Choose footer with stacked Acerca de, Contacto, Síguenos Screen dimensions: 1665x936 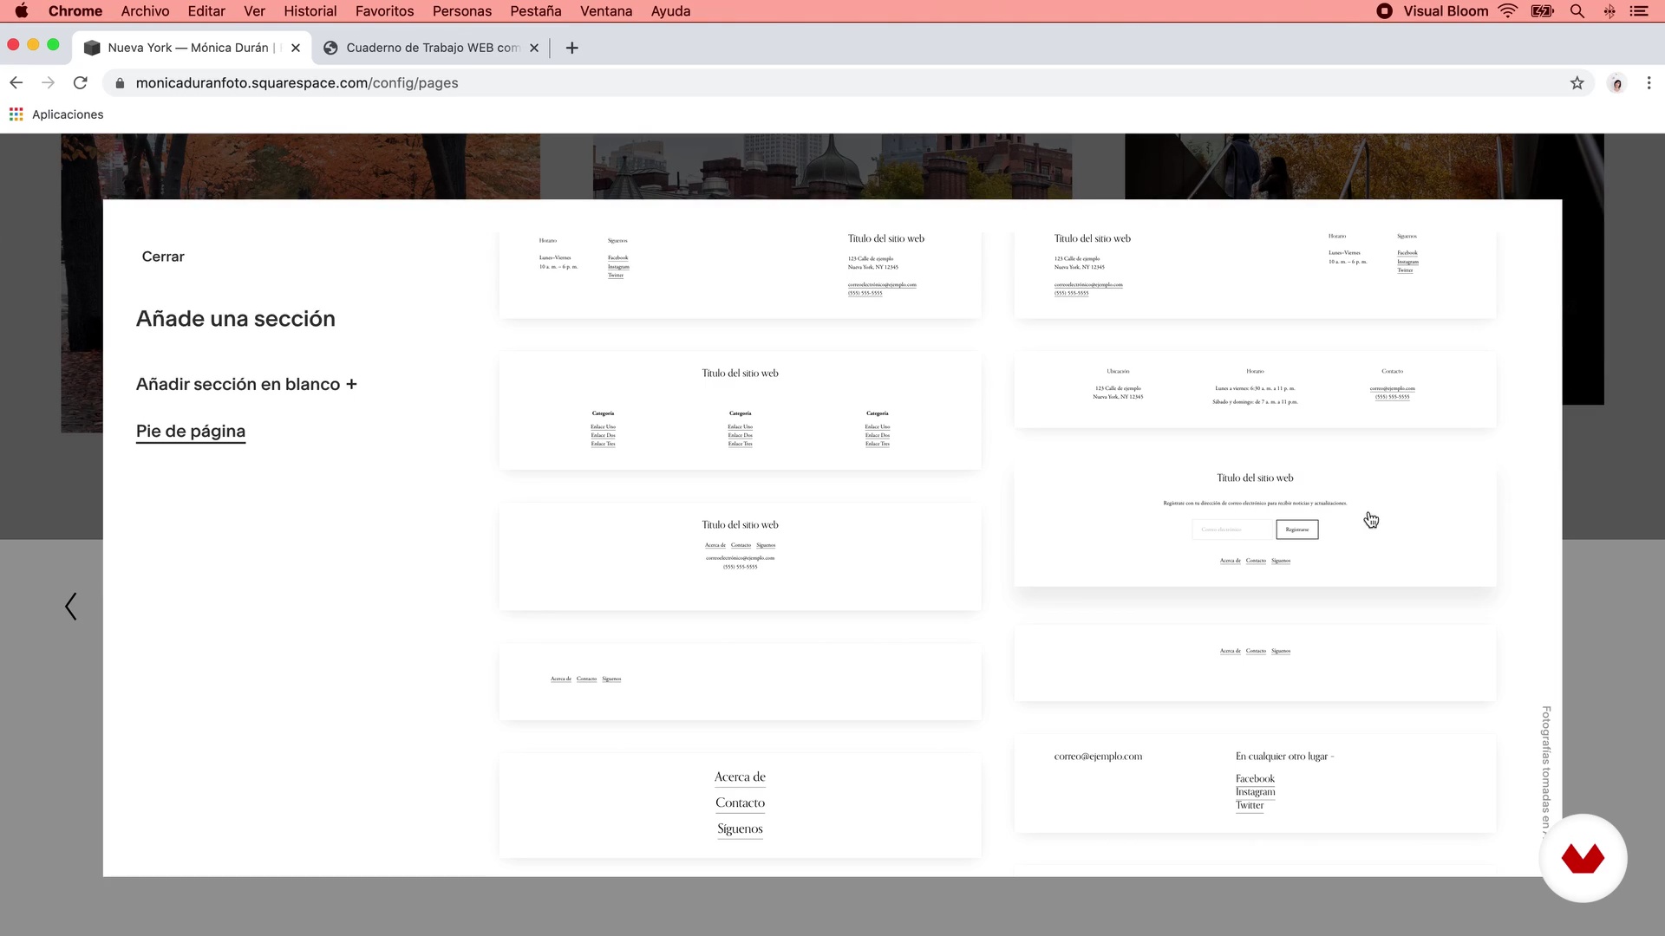tap(740, 805)
